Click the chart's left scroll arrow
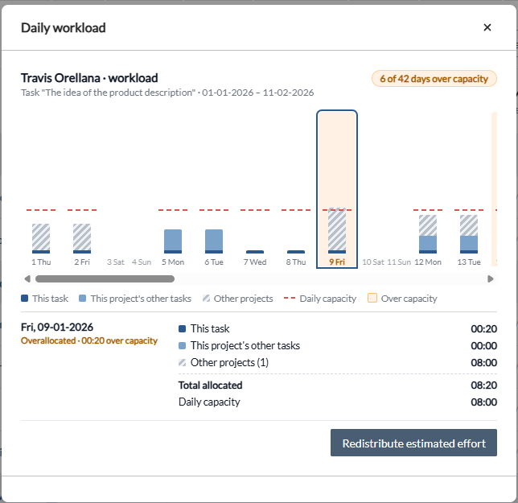The image size is (518, 503). pyautogui.click(x=27, y=279)
